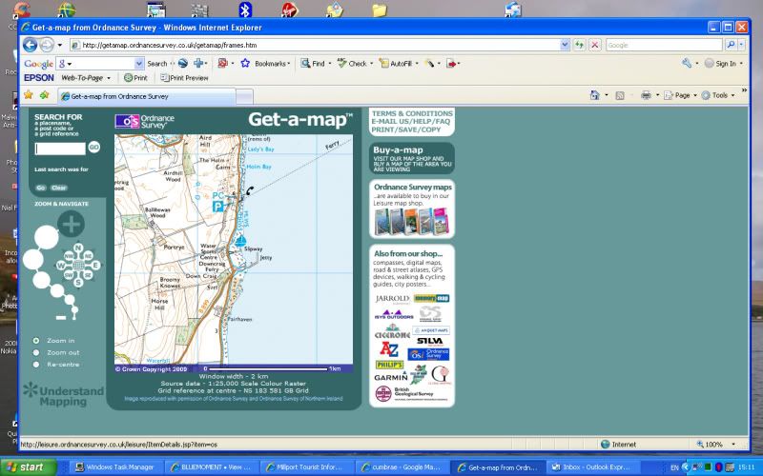Open the TERMS & CONDITIONS link
The width and height of the screenshot is (763, 476).
click(x=412, y=113)
